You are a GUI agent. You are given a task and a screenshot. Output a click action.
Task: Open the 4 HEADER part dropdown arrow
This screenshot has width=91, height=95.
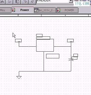71,1
